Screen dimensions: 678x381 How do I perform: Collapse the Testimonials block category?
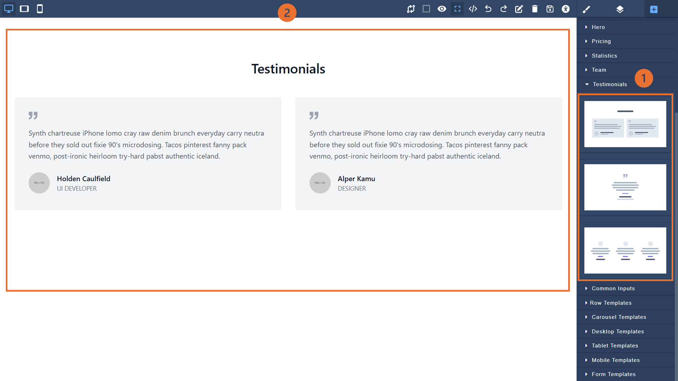[609, 84]
